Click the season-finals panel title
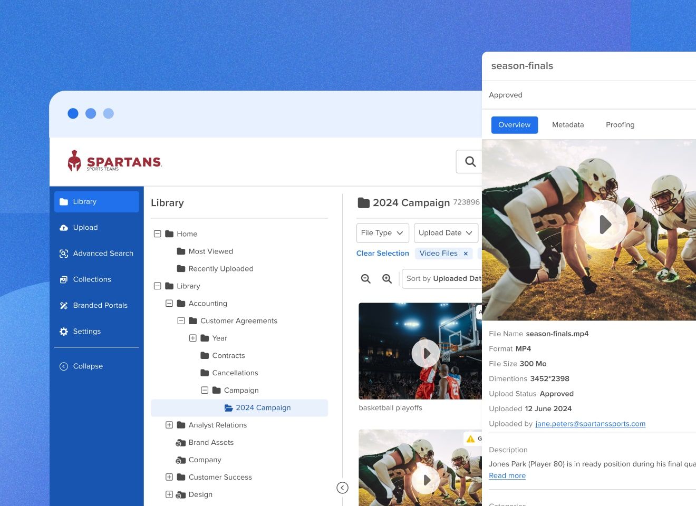Screen dimensions: 696x506 [522, 66]
